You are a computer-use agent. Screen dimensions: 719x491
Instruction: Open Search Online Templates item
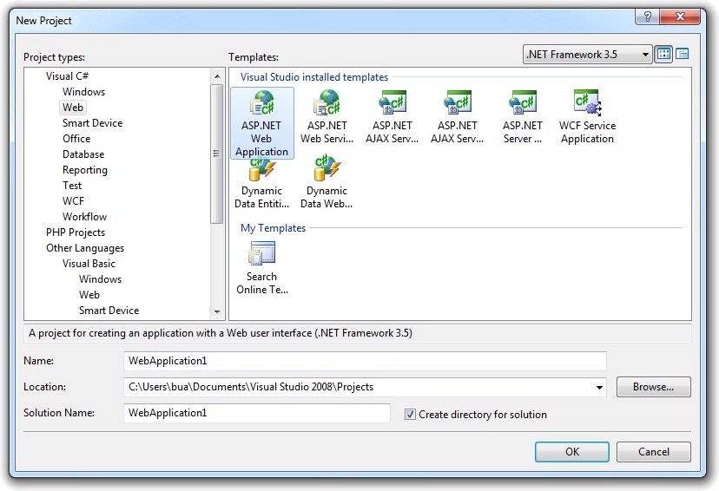click(262, 268)
